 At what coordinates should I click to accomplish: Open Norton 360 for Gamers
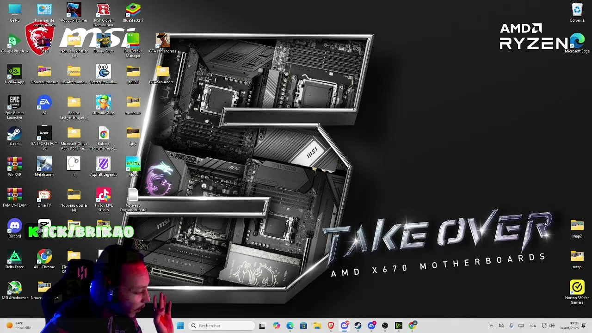(577, 293)
